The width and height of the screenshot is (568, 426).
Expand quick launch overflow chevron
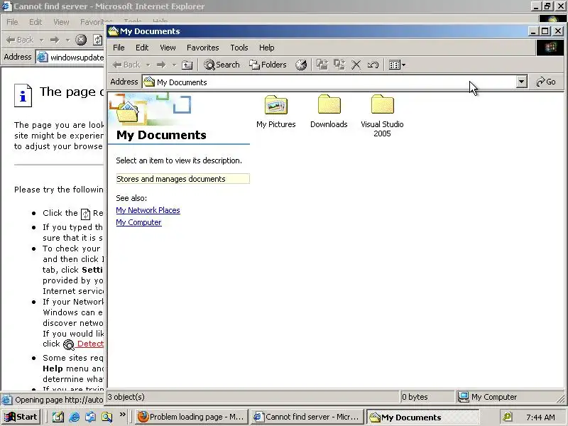(x=122, y=414)
